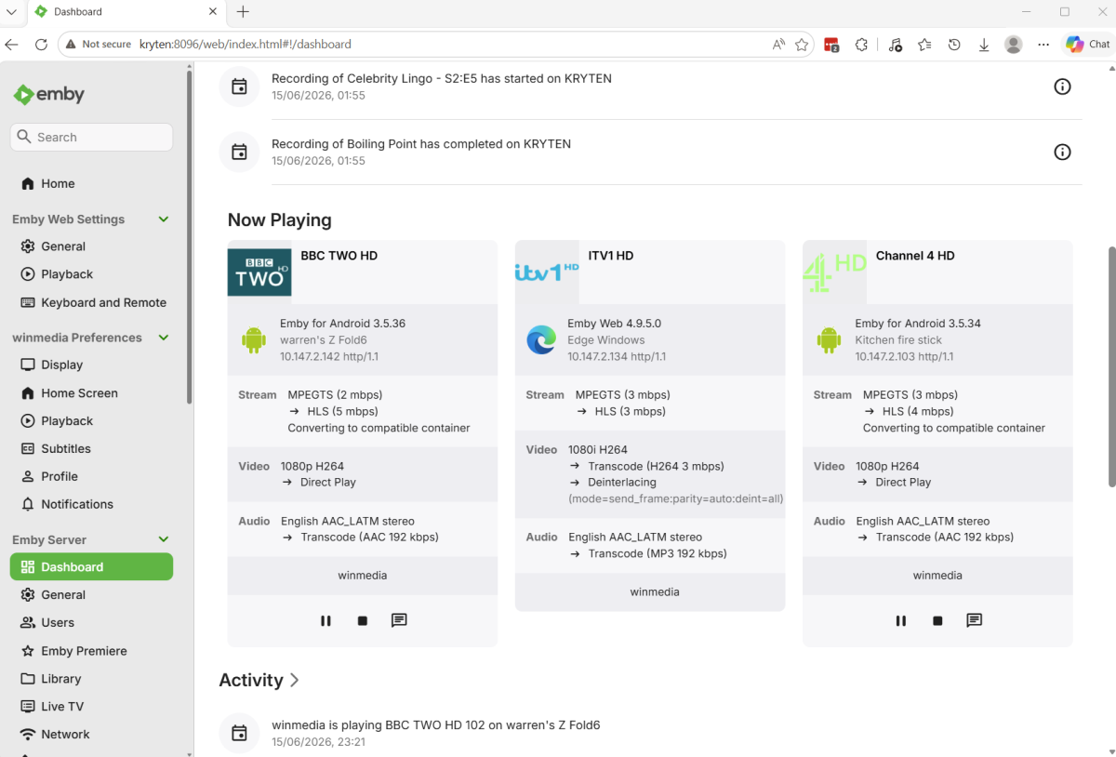Collapse the Emby Web Settings section
The height and width of the screenshot is (757, 1116).
[x=164, y=219]
